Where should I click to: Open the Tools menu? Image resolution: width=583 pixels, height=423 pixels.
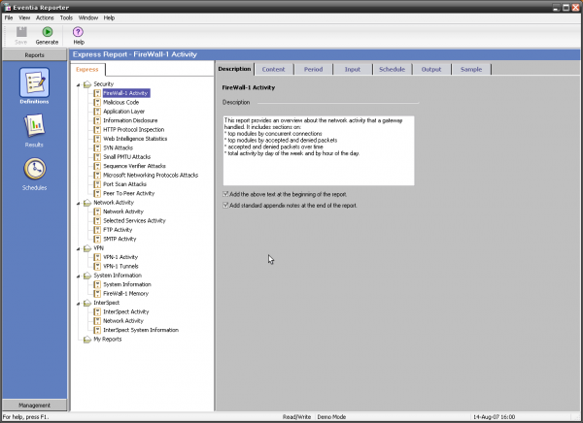(66, 17)
